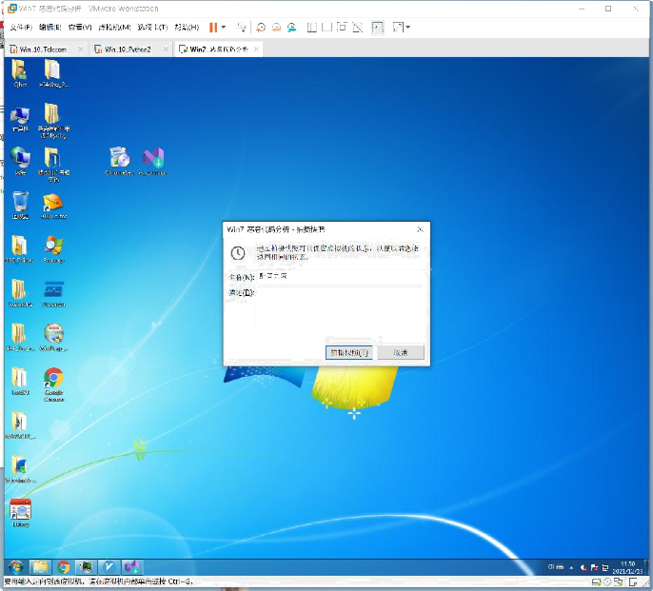653x591 pixels.
Task: Launch Google Chrome from the desktop
Action: tap(53, 379)
